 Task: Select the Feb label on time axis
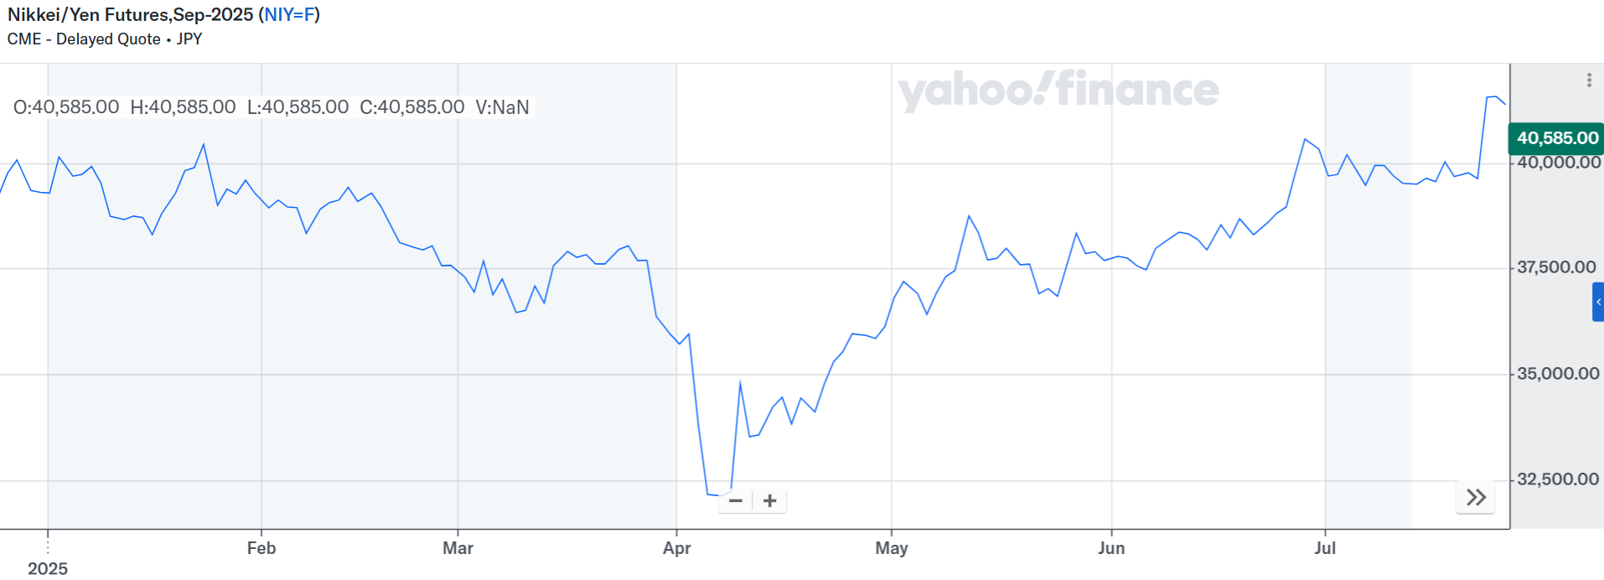tap(261, 548)
